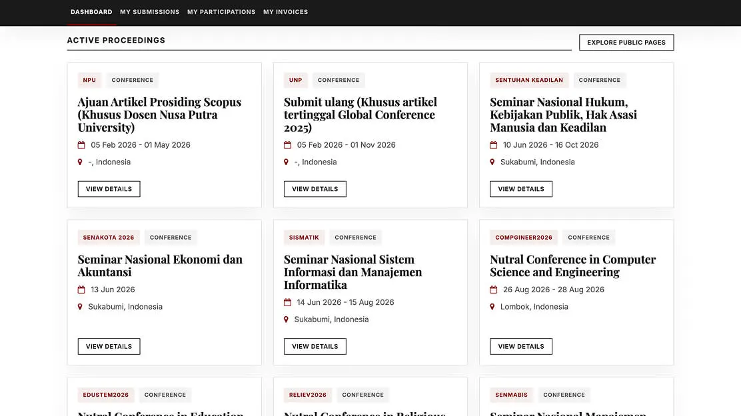View details of Seminar Nasional Sistem Informasi
This screenshot has height=416, width=741.
(315, 346)
